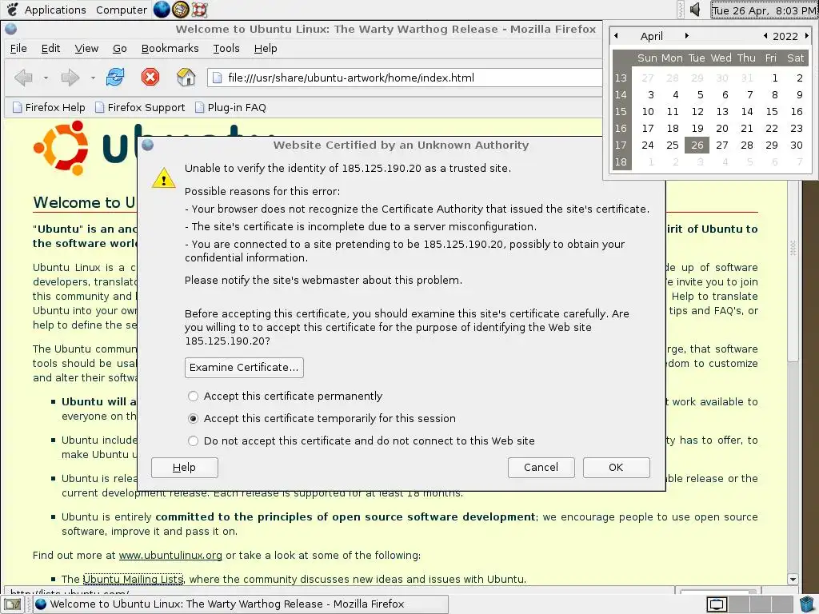Image resolution: width=819 pixels, height=614 pixels.
Task: Click the workspace switcher first workspace
Action: click(717, 604)
